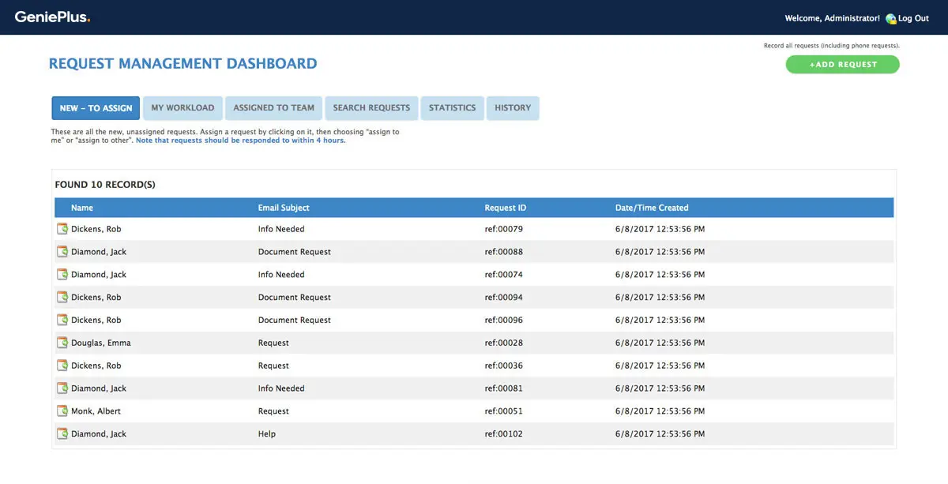Click request ID ref:00079

[x=504, y=229]
